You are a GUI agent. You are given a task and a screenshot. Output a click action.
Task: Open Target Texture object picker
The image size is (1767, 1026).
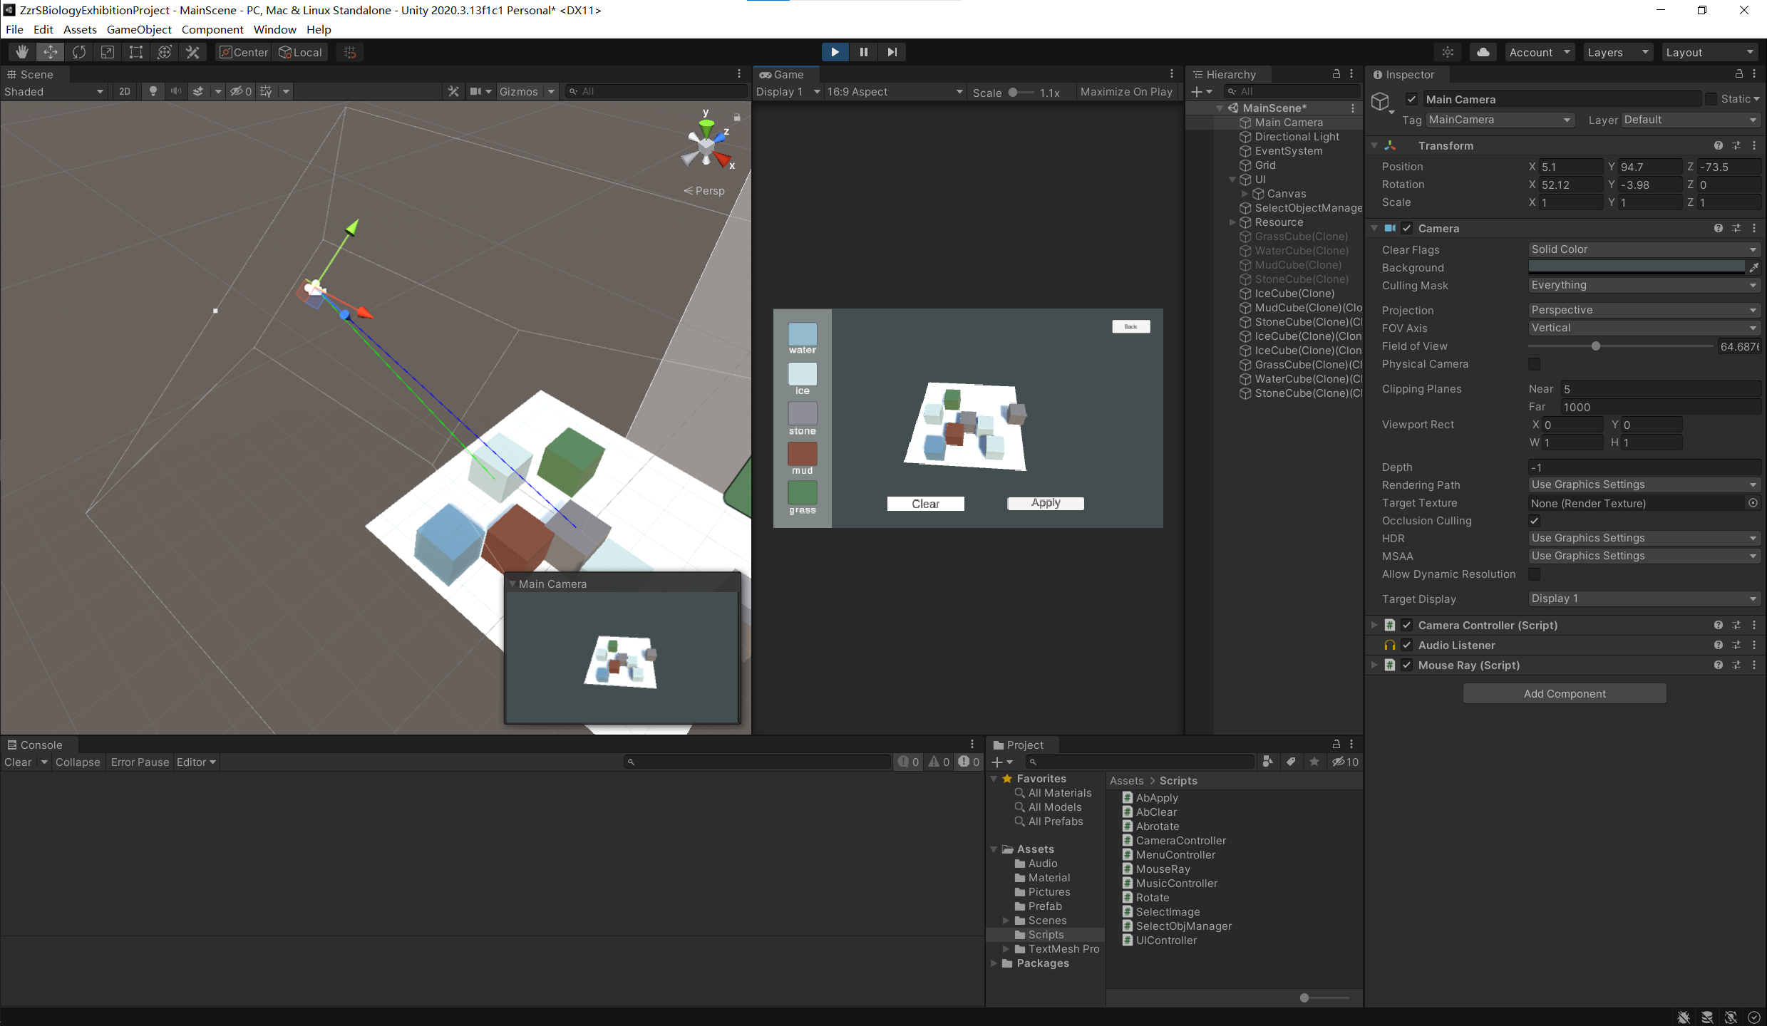pos(1753,503)
